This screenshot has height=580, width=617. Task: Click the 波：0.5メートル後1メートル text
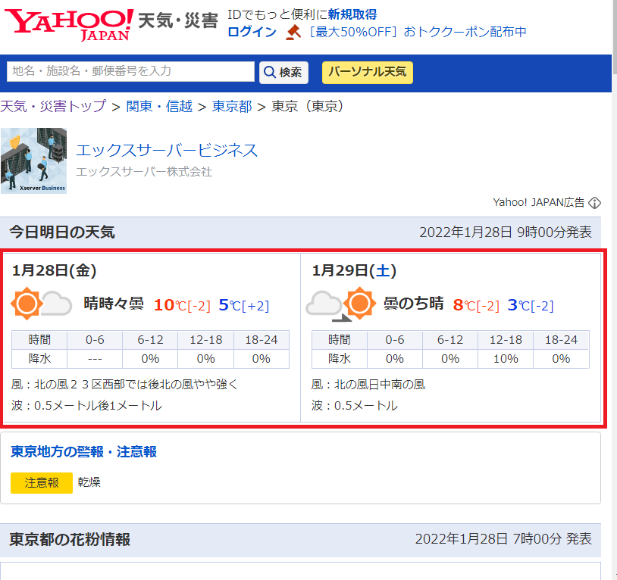pos(86,406)
